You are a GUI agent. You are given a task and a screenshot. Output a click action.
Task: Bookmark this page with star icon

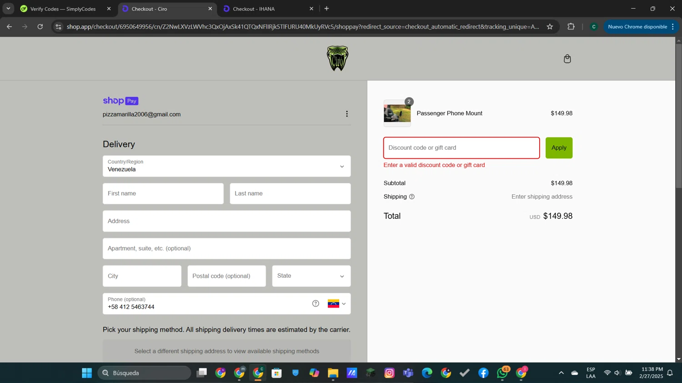[550, 27]
